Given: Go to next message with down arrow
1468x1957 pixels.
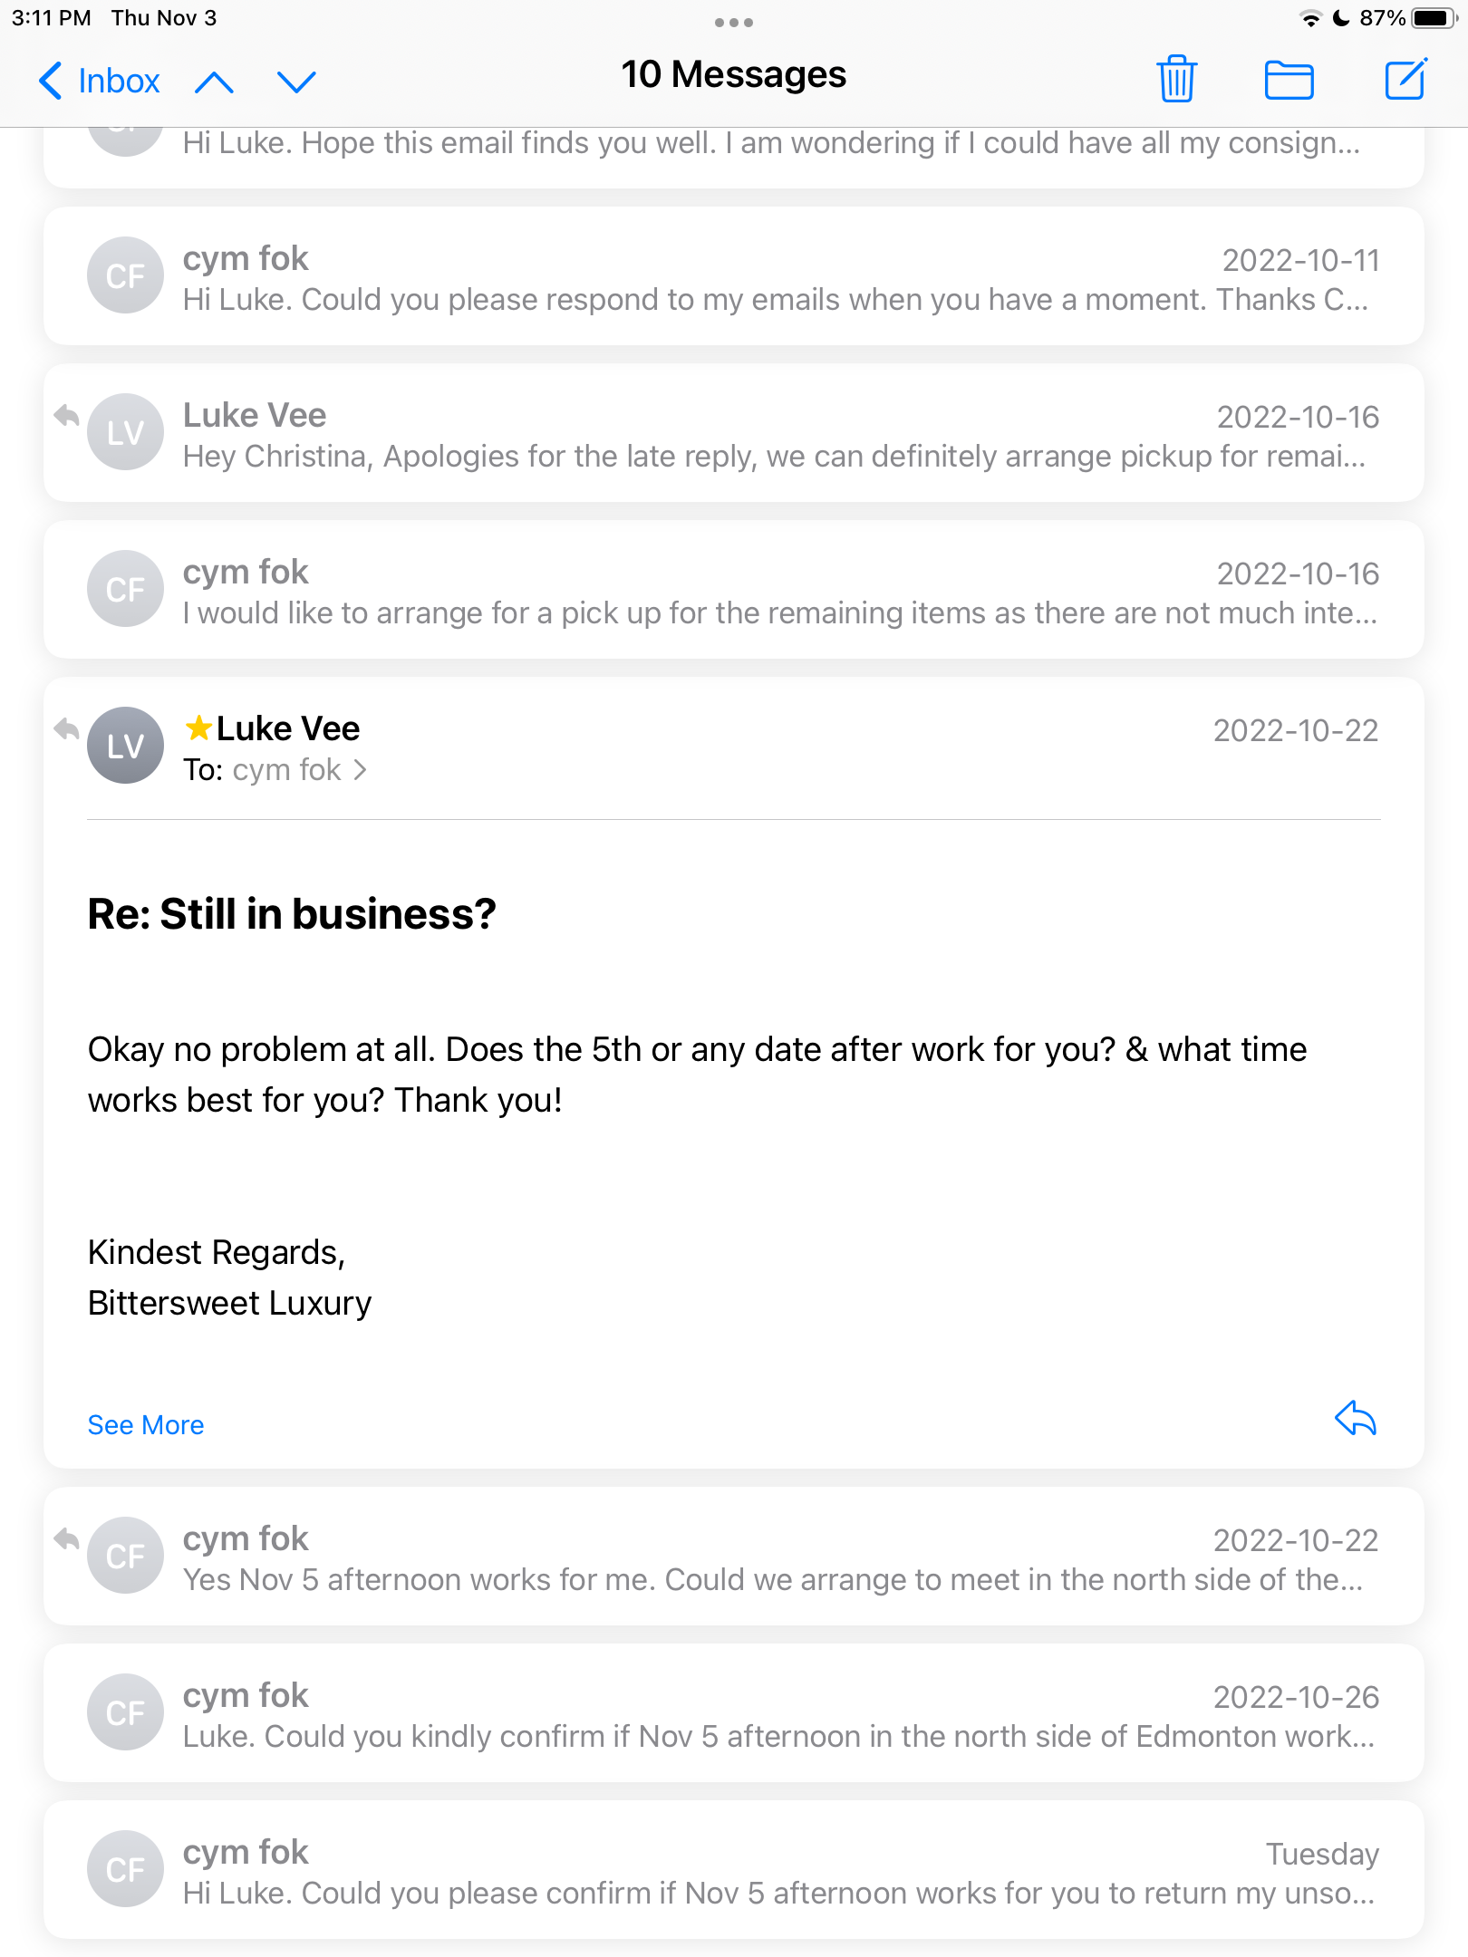Looking at the screenshot, I should [x=296, y=82].
